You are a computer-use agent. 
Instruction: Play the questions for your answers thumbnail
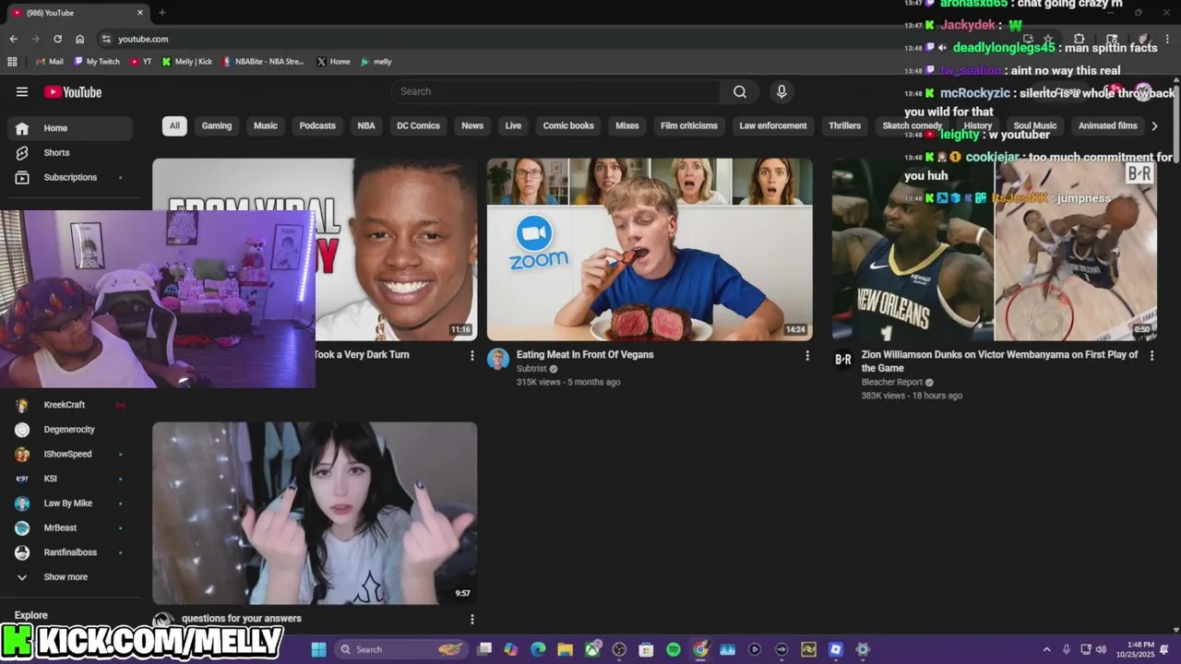(x=315, y=514)
